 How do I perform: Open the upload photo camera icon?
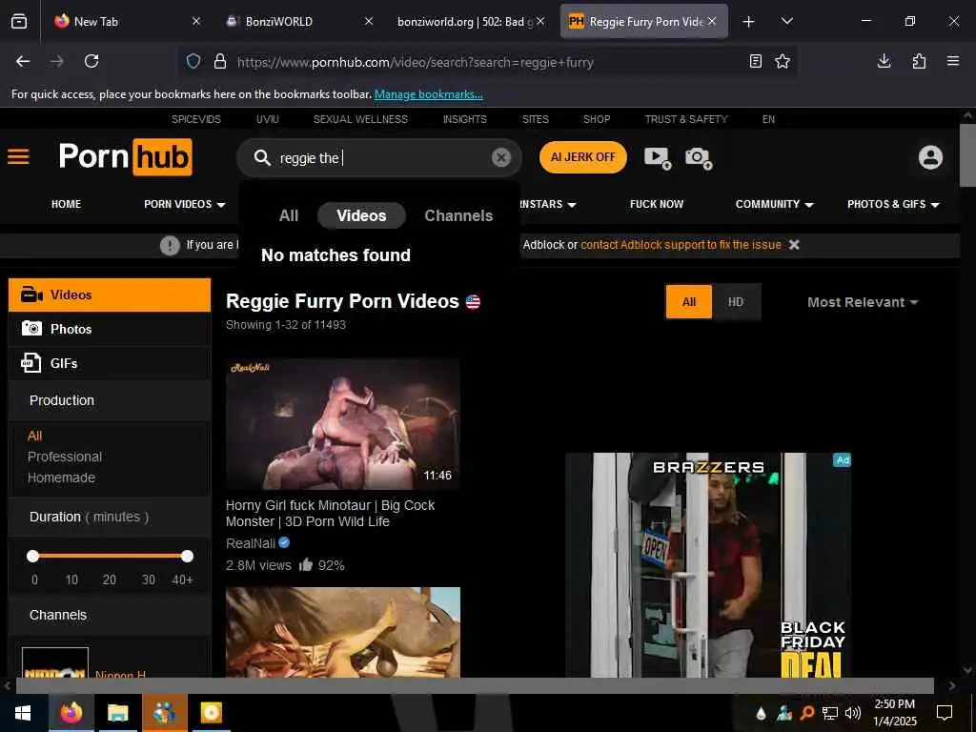[699, 157]
